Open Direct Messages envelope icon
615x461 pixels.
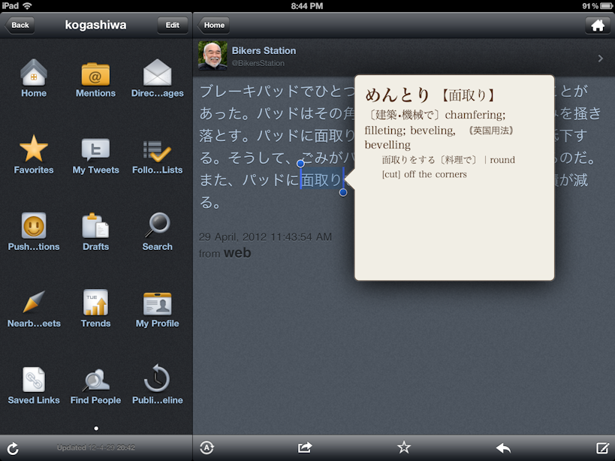(x=157, y=74)
